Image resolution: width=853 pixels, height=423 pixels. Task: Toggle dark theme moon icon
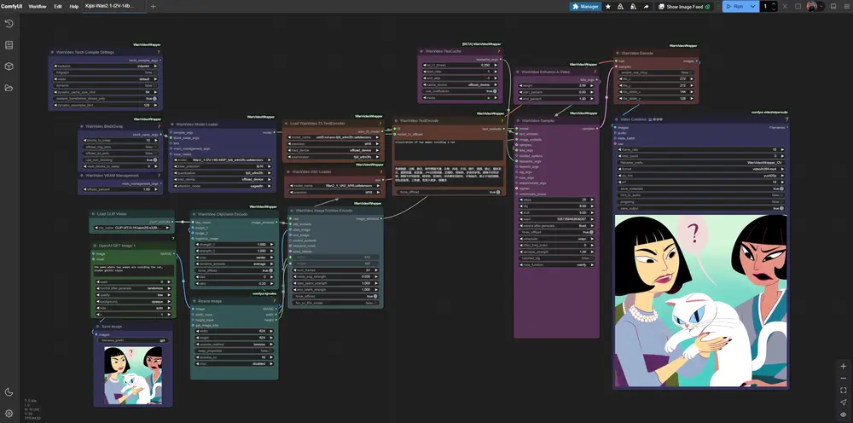(9, 392)
